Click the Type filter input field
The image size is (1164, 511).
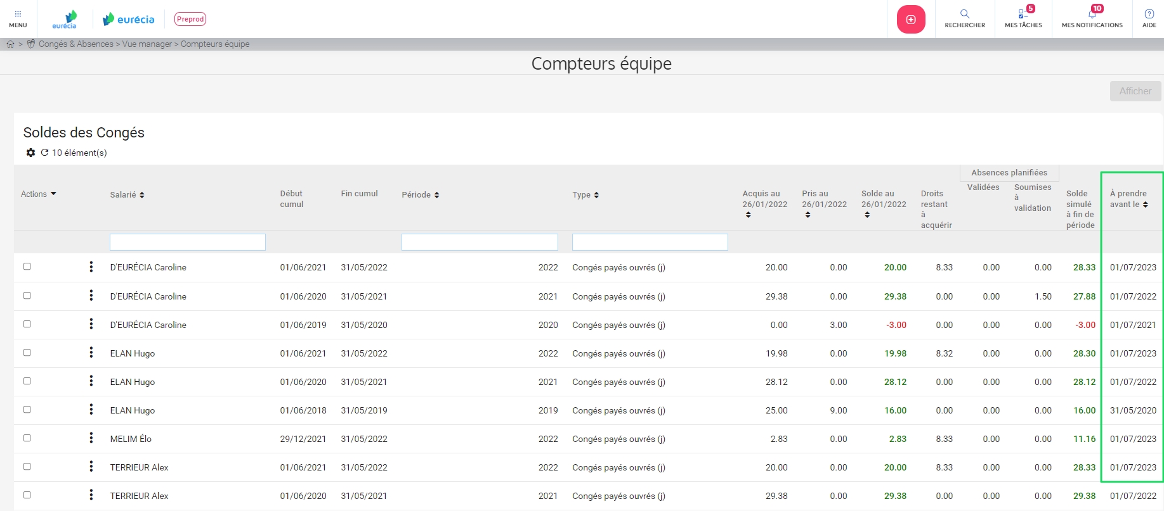pyautogui.click(x=650, y=242)
